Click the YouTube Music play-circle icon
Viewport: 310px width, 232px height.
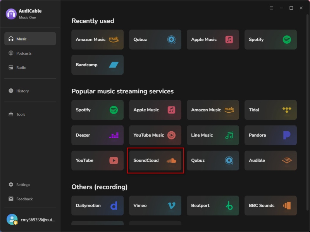(x=171, y=135)
